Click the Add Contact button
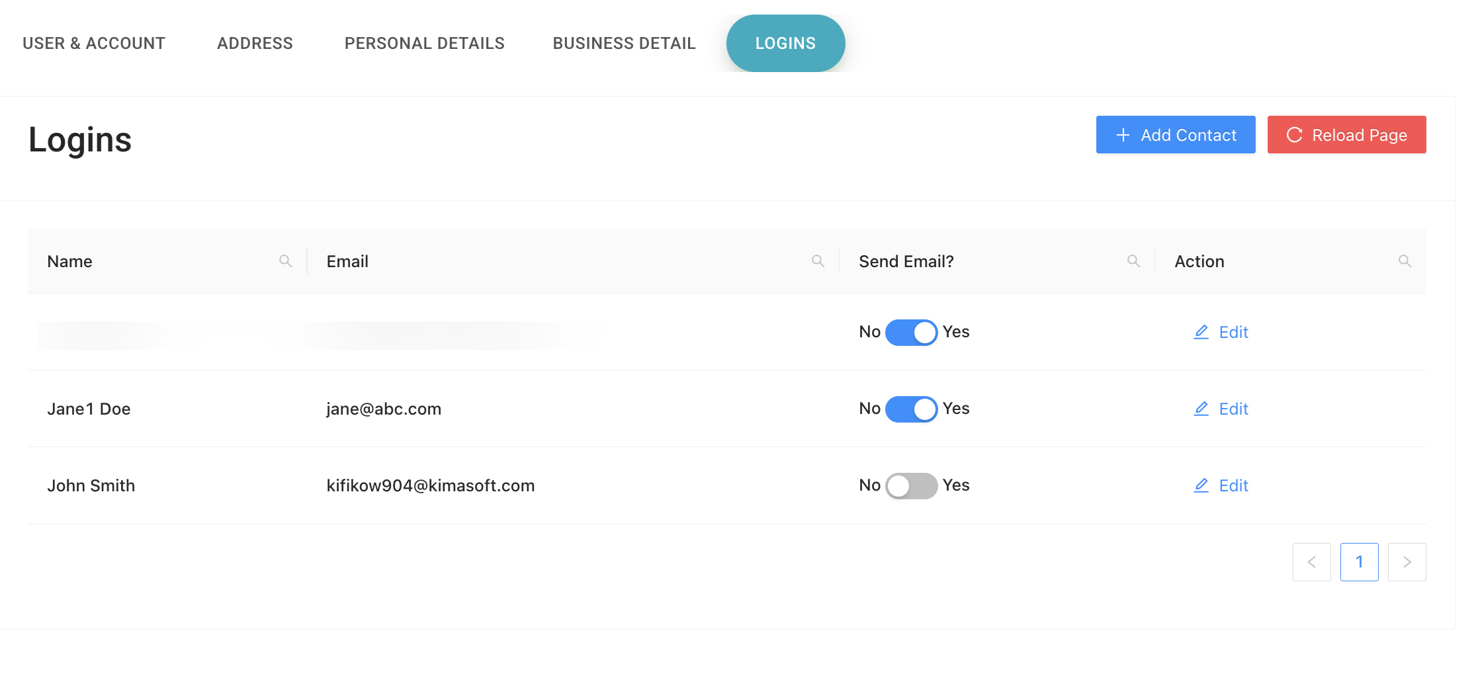1474x697 pixels. (x=1175, y=135)
